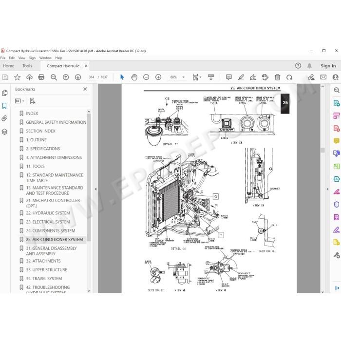Viewport: 341px width, 341px height.
Task: Open bookmark 22. HYDRAULIC SYSTEM
Action: [48, 213]
